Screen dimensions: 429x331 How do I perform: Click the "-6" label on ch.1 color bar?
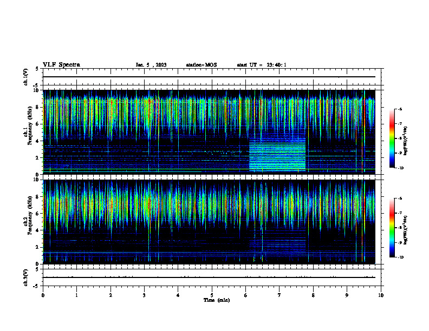pyautogui.click(x=400, y=109)
